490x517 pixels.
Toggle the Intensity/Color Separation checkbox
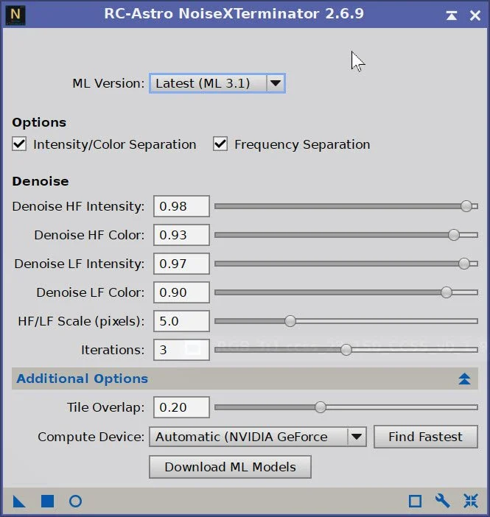[x=19, y=144]
